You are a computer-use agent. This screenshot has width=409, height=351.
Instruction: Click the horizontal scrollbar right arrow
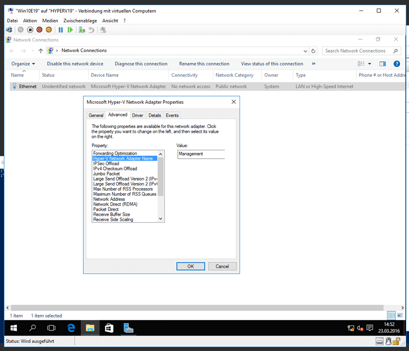pos(403,308)
